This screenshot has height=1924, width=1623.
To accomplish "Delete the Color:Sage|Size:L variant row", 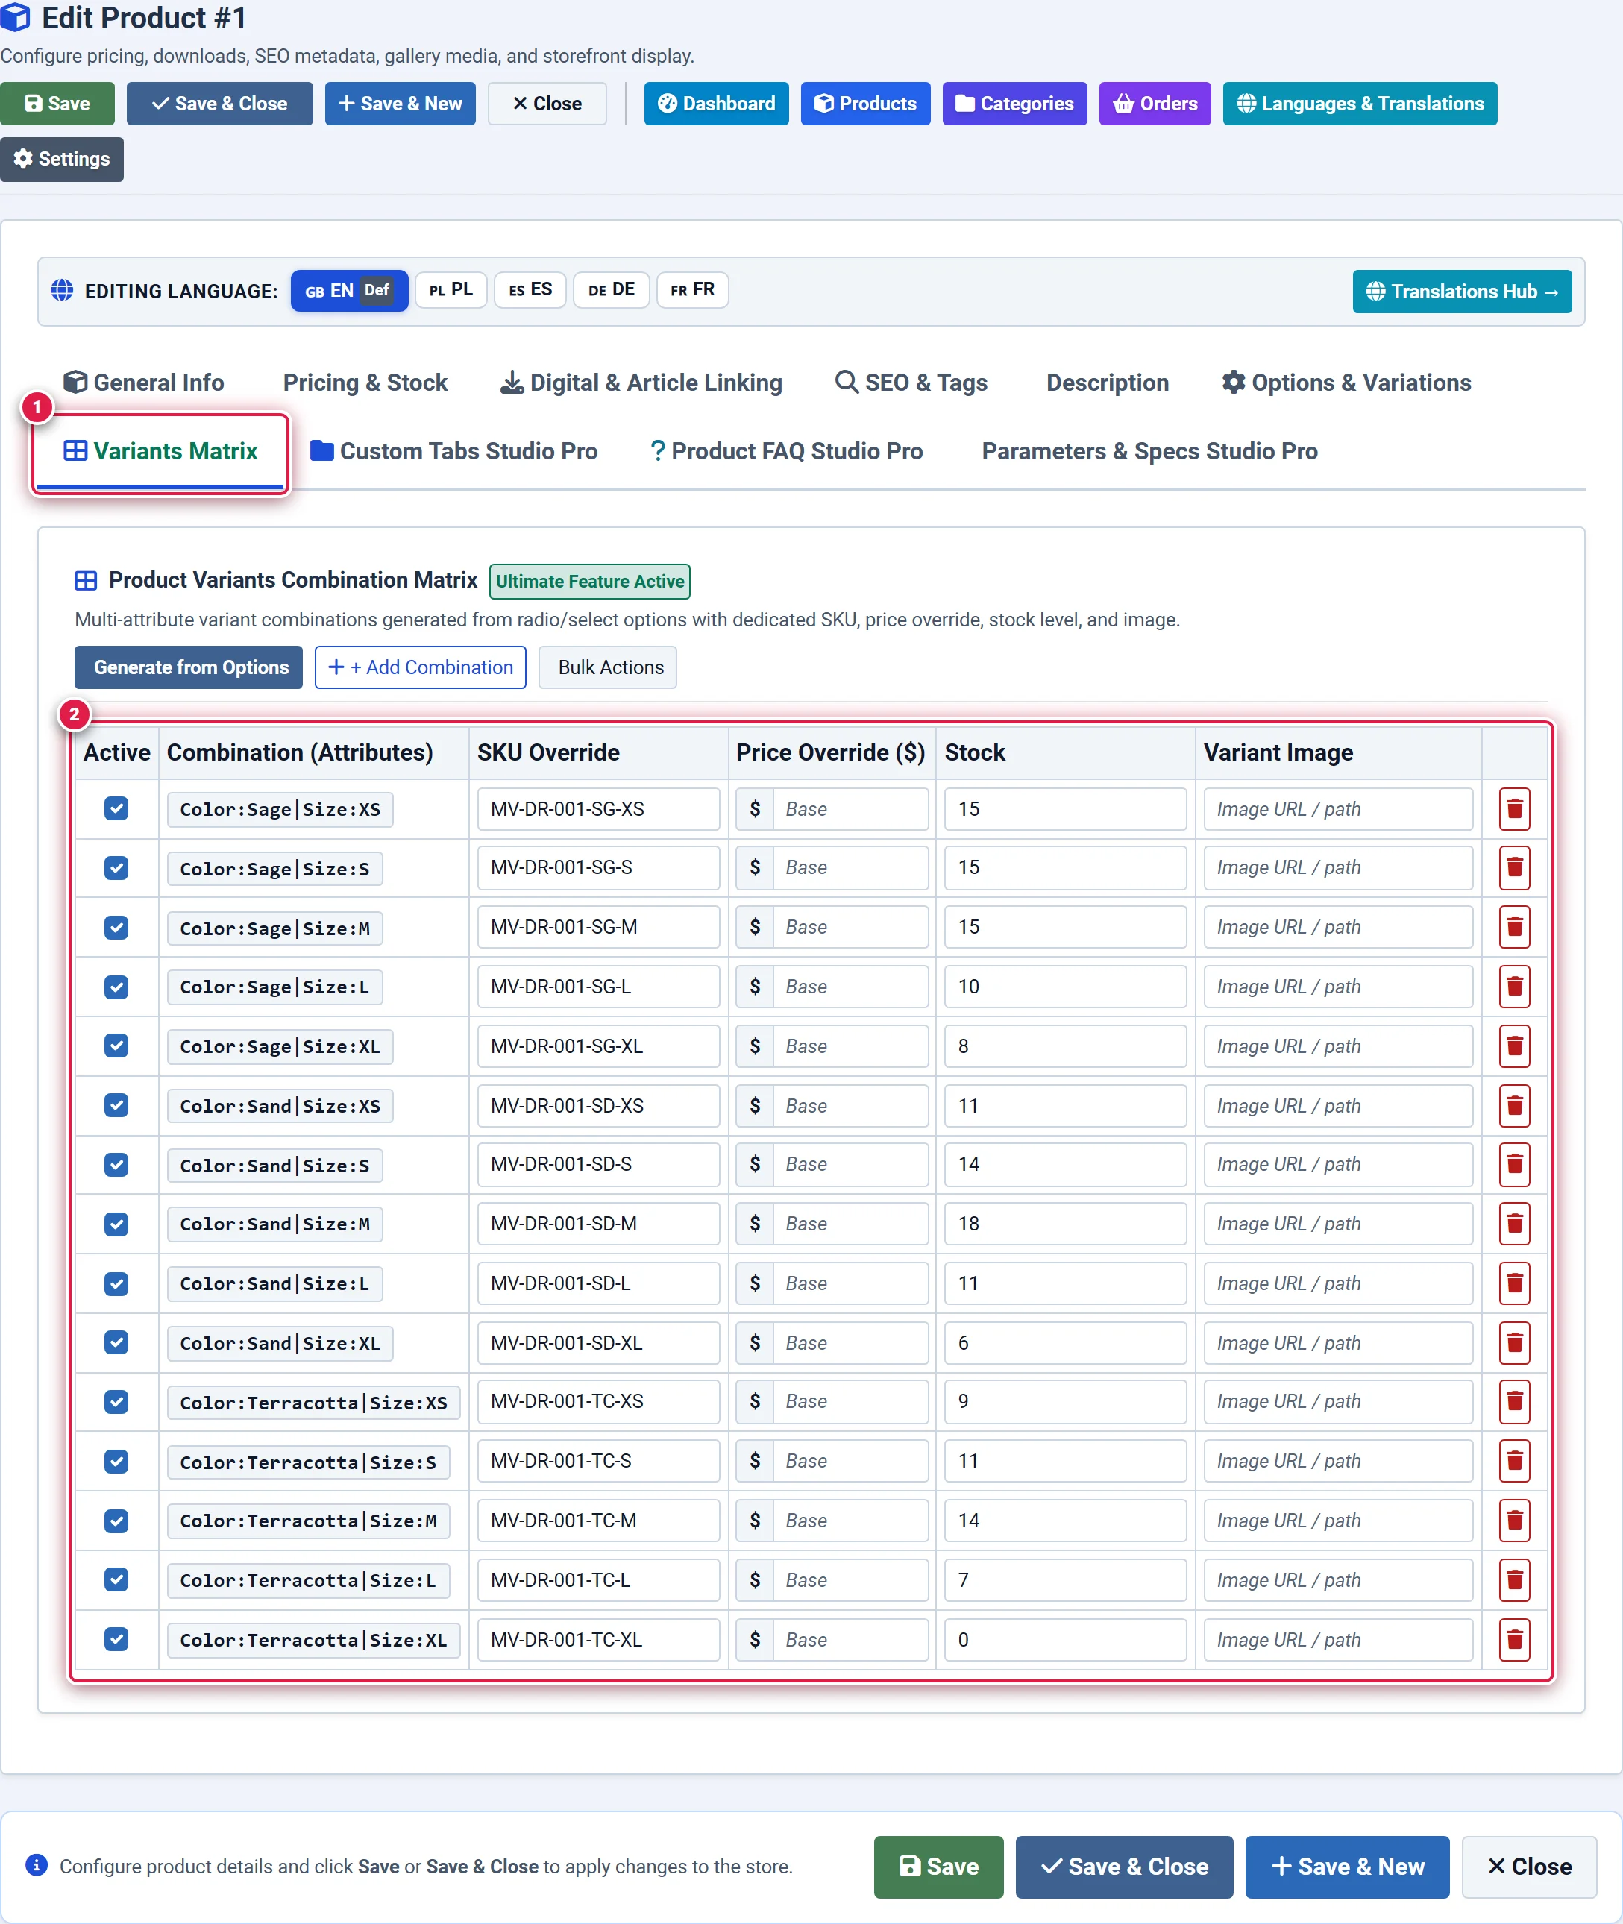I will click(x=1513, y=987).
